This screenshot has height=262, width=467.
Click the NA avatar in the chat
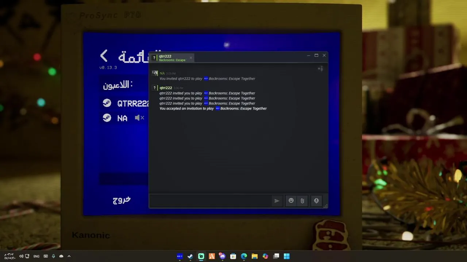(155, 74)
